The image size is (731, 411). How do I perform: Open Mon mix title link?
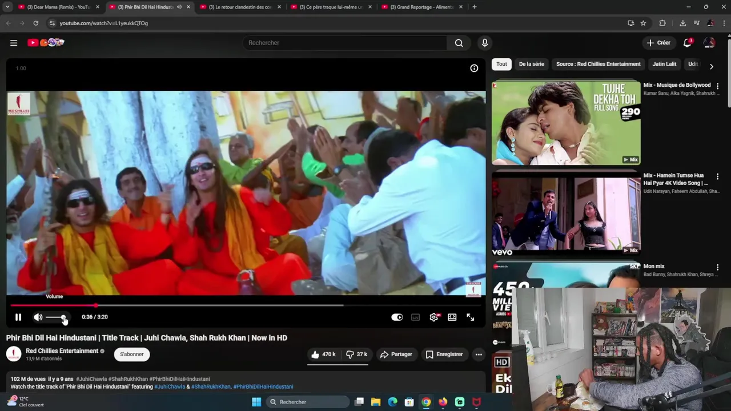[654, 267]
